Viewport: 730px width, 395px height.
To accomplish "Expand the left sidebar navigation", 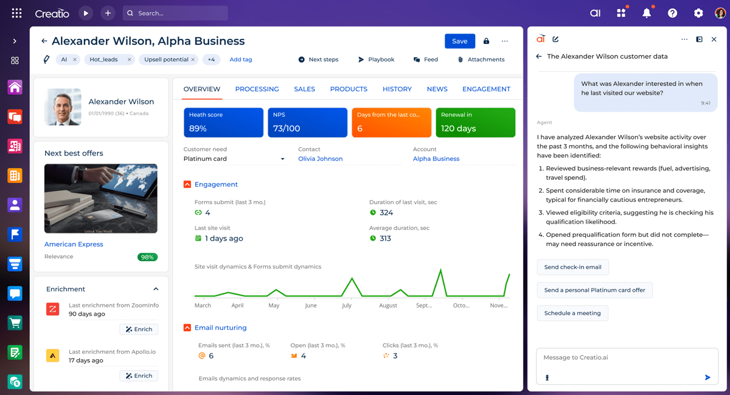I will pyautogui.click(x=15, y=41).
